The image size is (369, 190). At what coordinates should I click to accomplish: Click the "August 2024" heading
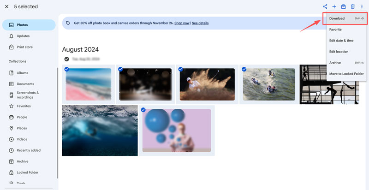(80, 49)
